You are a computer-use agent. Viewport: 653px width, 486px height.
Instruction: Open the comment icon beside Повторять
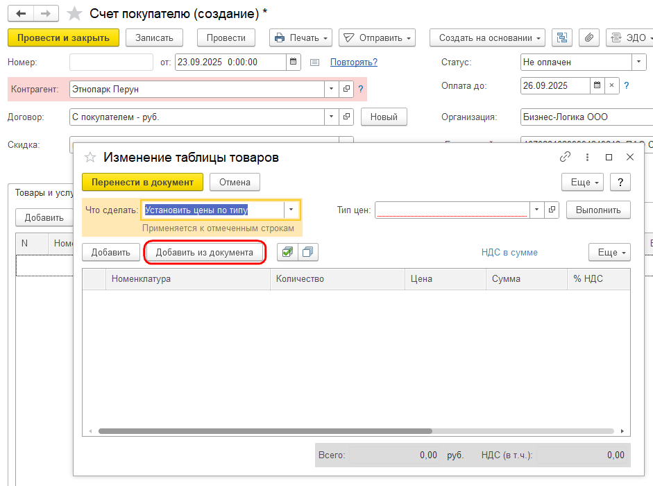coord(315,62)
